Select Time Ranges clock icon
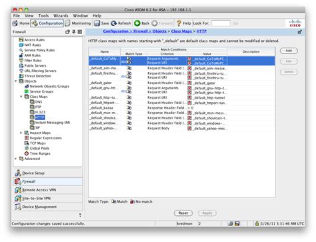Viewport: 316px width, 242px height. 27,153
